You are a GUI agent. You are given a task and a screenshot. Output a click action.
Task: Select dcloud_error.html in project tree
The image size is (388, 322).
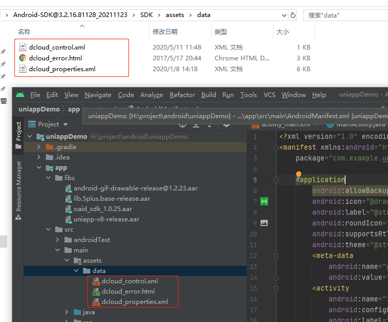tap(128, 292)
